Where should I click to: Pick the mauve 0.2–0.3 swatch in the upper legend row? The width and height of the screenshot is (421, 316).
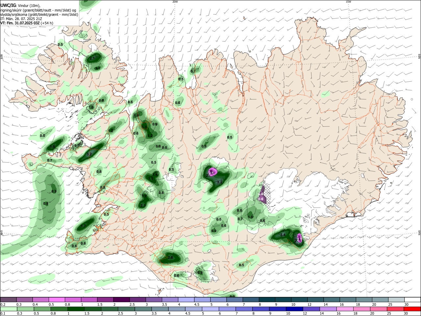pyautogui.click(x=8, y=300)
